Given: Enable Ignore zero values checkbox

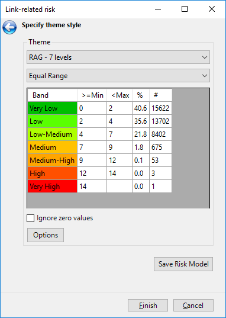Looking at the screenshot, I should 30,219.
